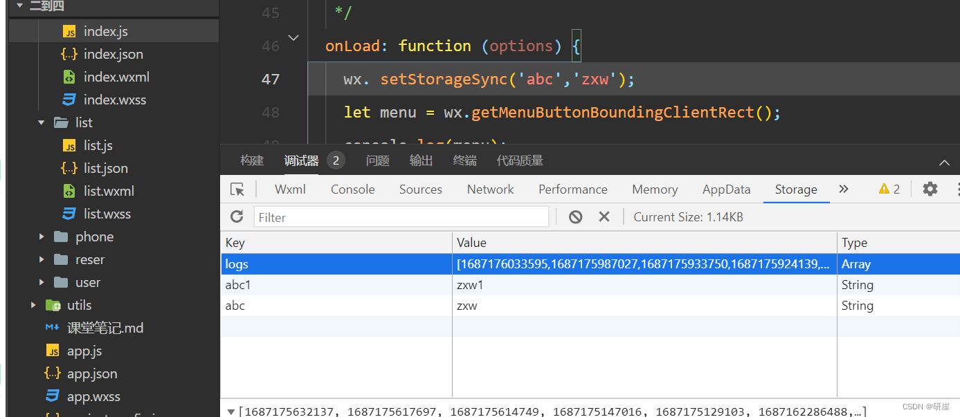Select the abc key cell
Screen dimensions: 960x417
tap(336, 306)
